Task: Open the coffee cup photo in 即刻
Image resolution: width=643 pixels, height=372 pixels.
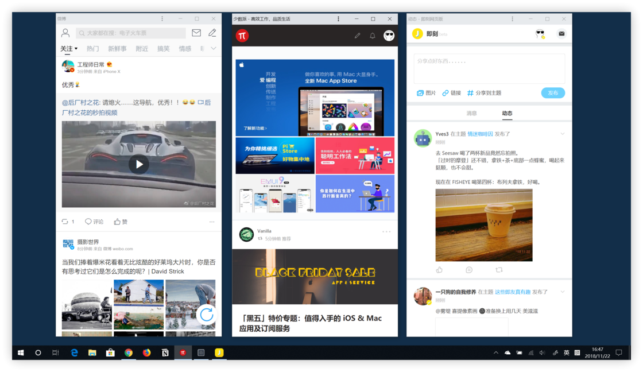Action: 484,225
